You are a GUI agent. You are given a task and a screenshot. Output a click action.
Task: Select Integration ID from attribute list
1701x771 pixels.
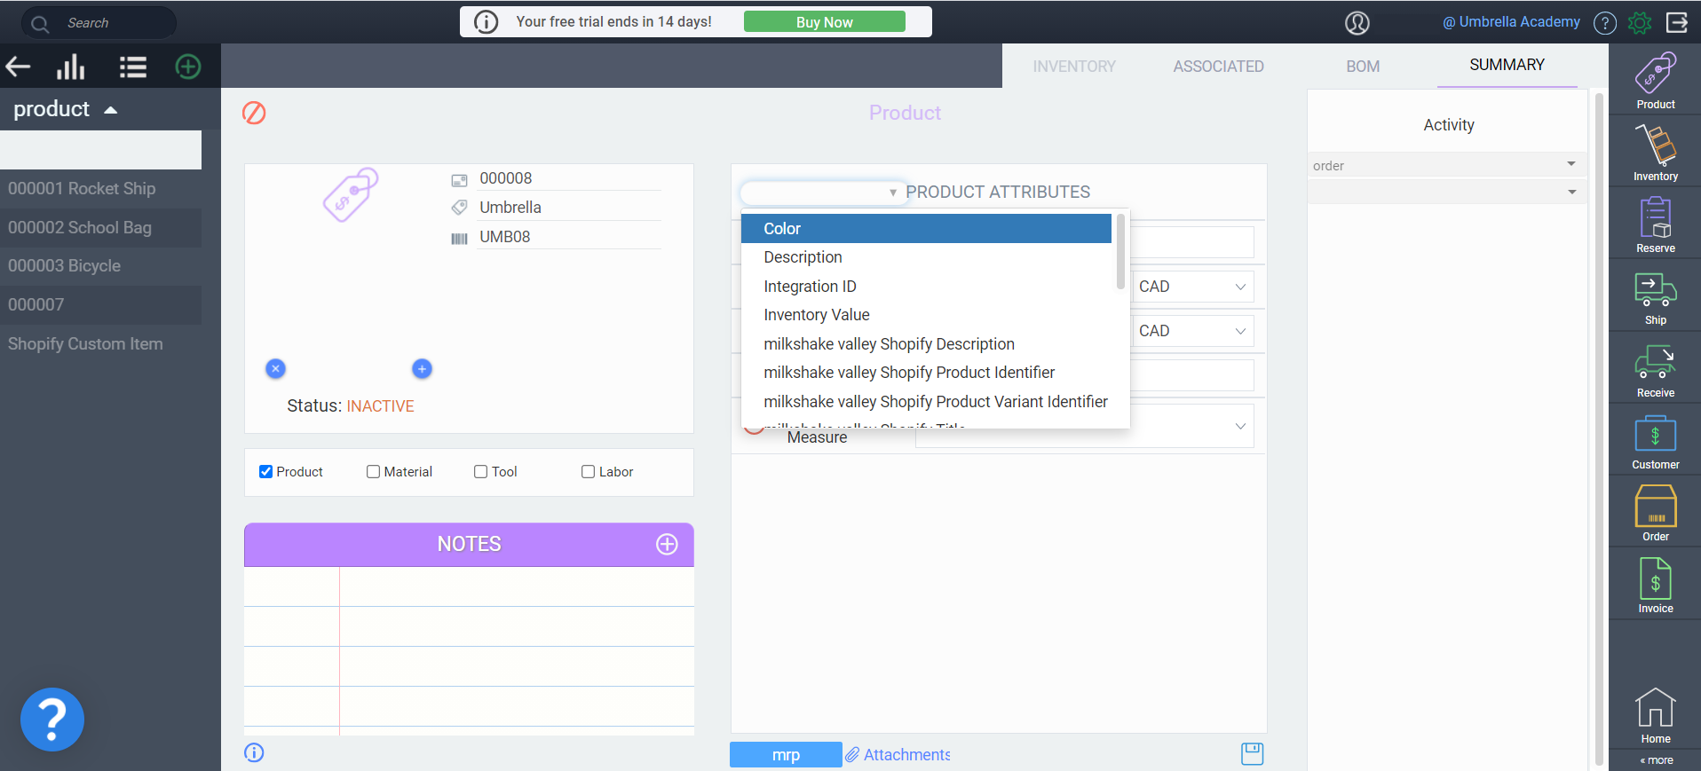coord(926,286)
